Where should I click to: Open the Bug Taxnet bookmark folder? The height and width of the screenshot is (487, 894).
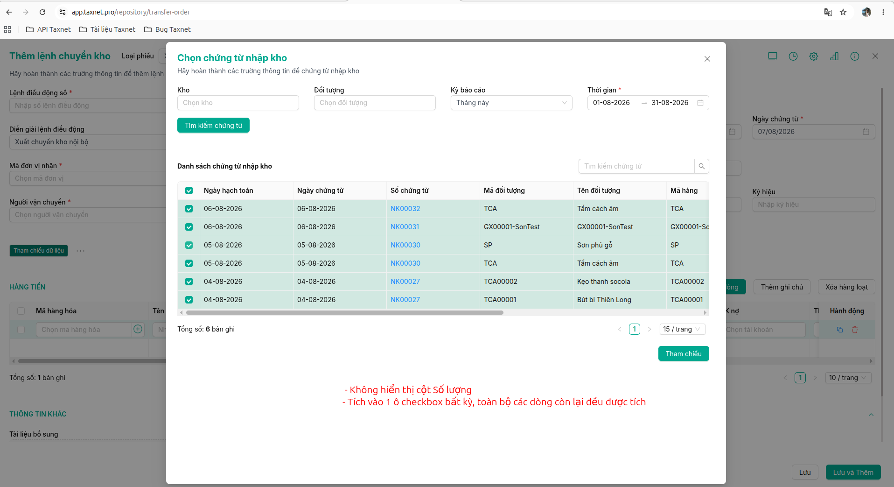168,29
